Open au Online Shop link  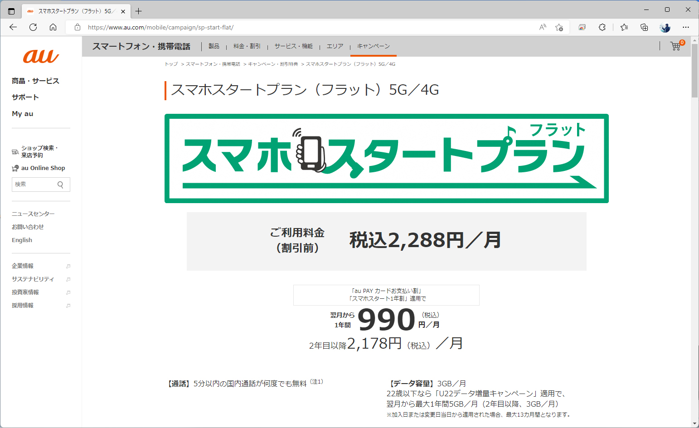click(x=43, y=168)
